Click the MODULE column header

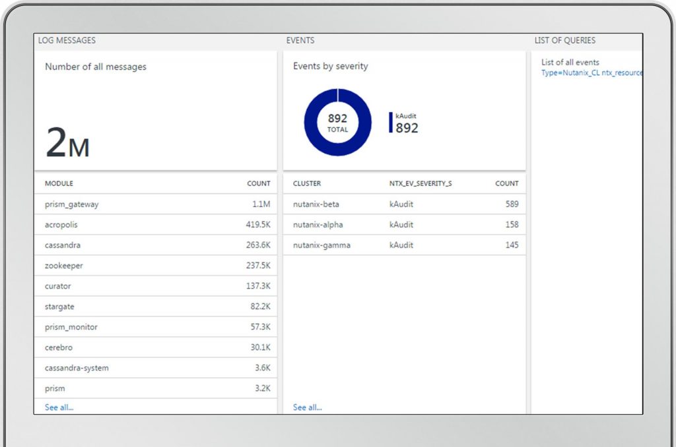(x=59, y=183)
